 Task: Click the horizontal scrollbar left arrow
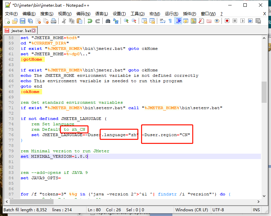[7, 202]
